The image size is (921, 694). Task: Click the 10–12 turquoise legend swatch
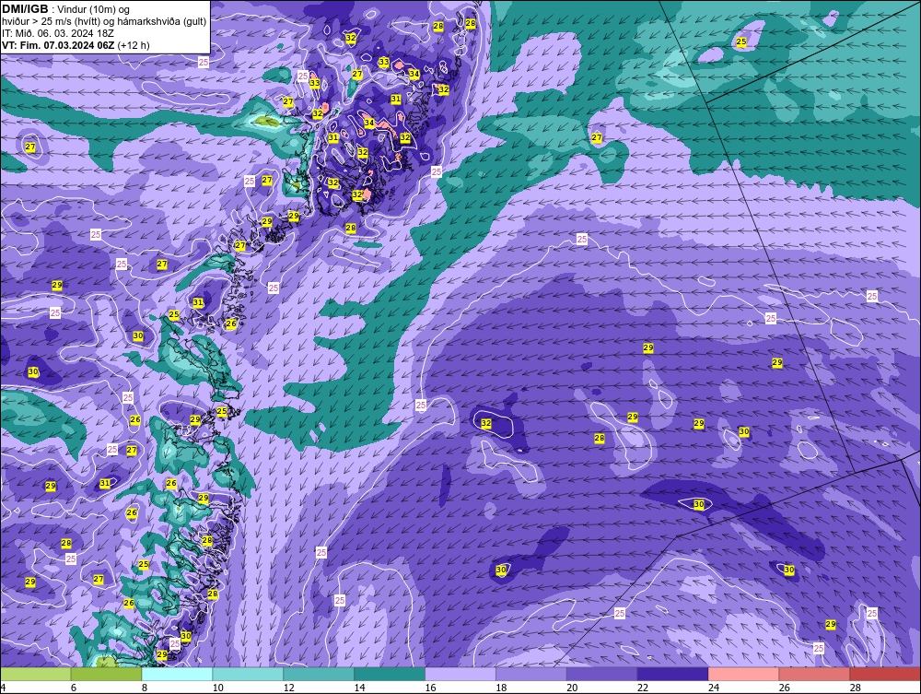click(x=248, y=674)
